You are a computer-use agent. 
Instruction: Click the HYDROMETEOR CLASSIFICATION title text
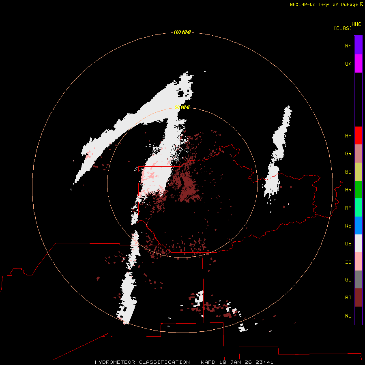tap(142, 362)
